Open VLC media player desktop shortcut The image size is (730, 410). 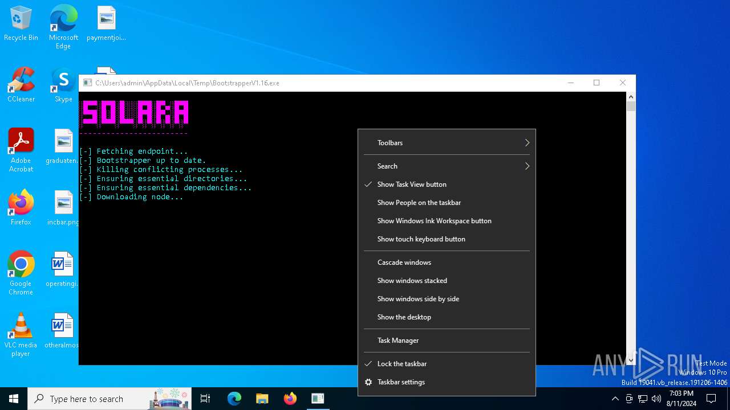pyautogui.click(x=21, y=335)
